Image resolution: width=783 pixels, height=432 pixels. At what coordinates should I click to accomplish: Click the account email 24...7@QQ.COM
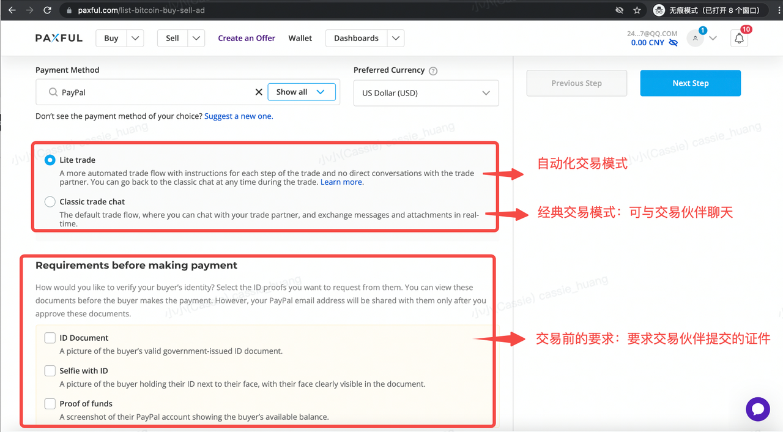click(652, 34)
